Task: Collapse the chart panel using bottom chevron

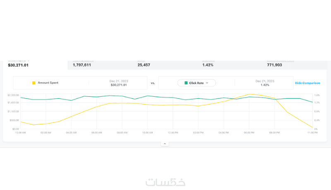Action: [164, 144]
